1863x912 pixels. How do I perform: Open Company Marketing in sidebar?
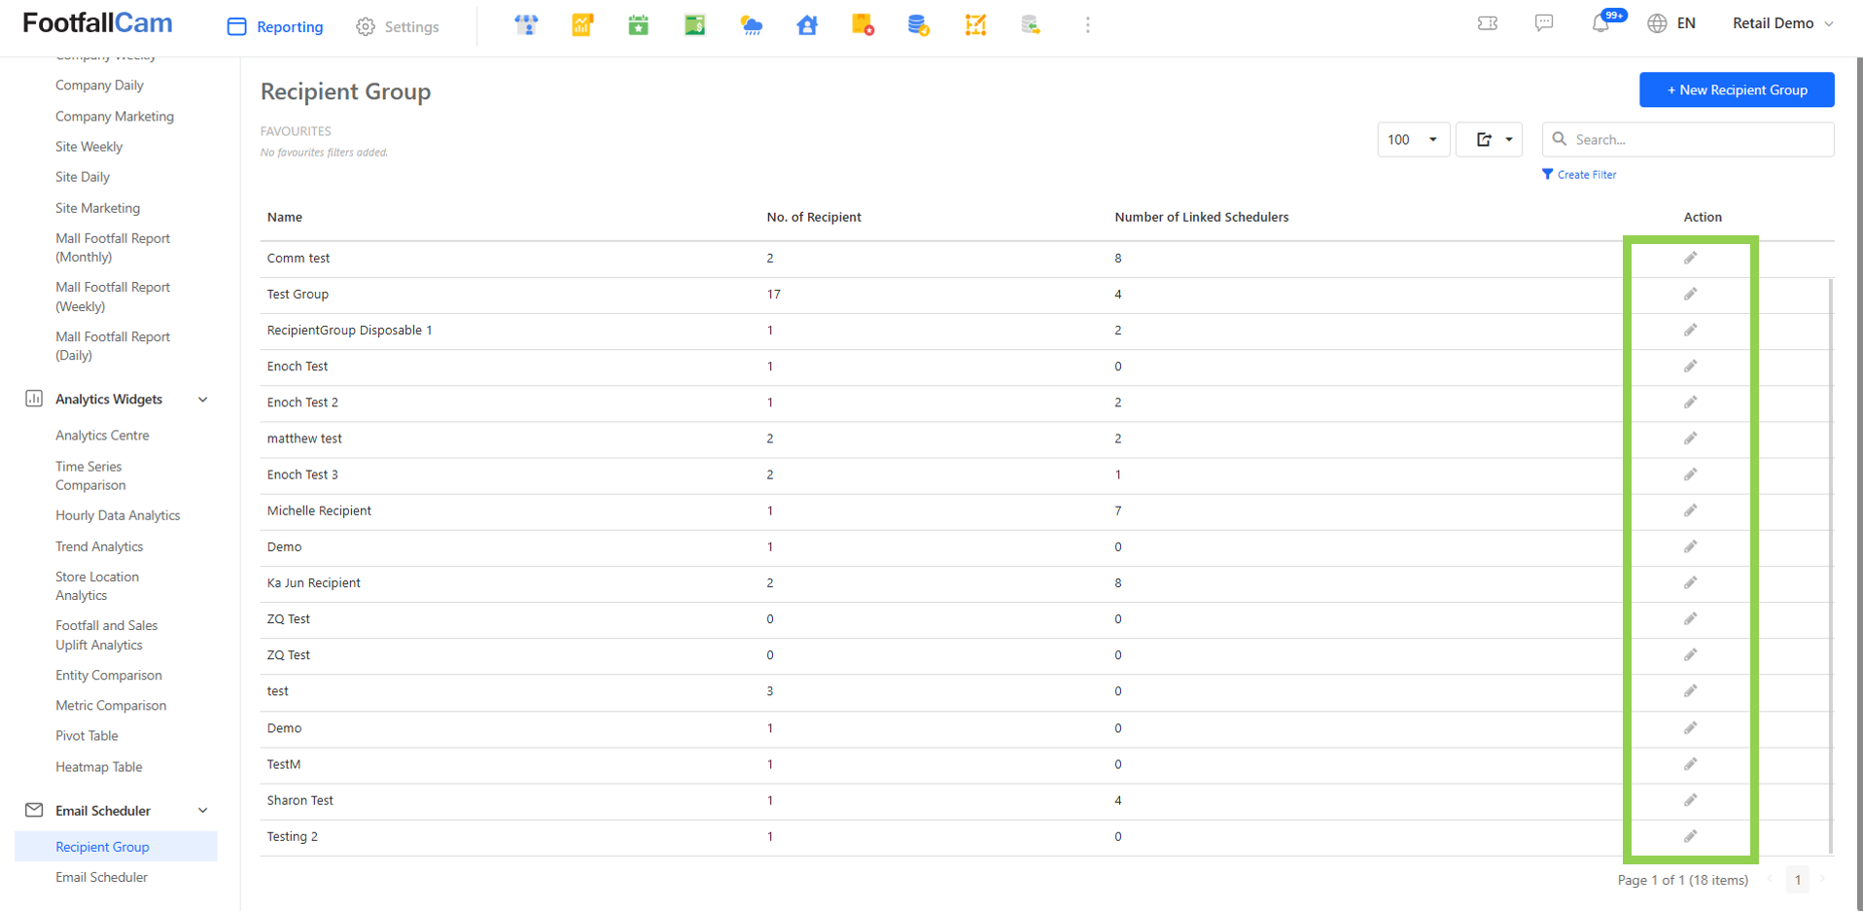click(x=115, y=117)
